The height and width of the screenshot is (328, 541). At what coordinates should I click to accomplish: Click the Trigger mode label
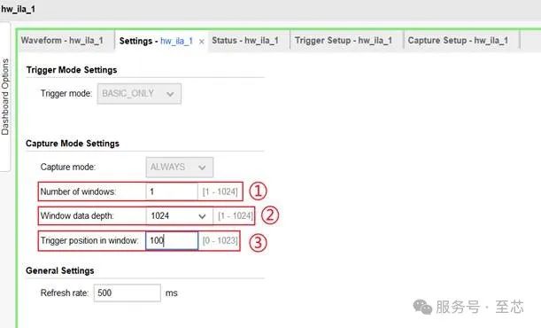pyautogui.click(x=66, y=94)
